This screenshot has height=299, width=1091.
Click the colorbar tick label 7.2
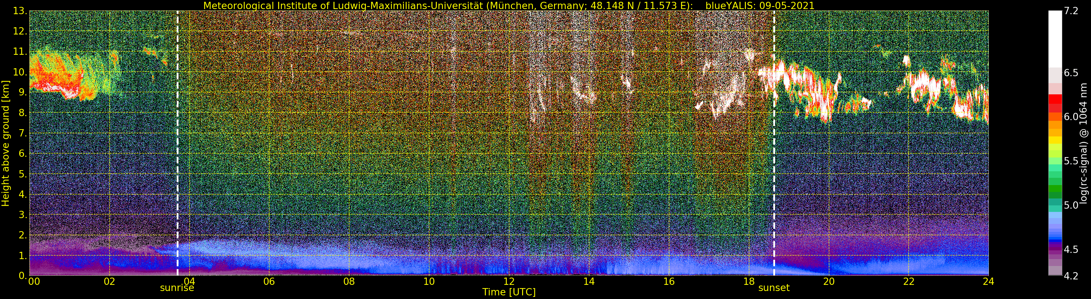pos(1071,11)
